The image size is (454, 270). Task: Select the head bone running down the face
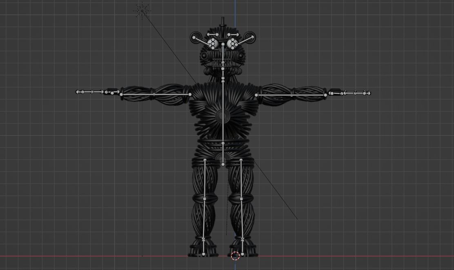pos(223,53)
